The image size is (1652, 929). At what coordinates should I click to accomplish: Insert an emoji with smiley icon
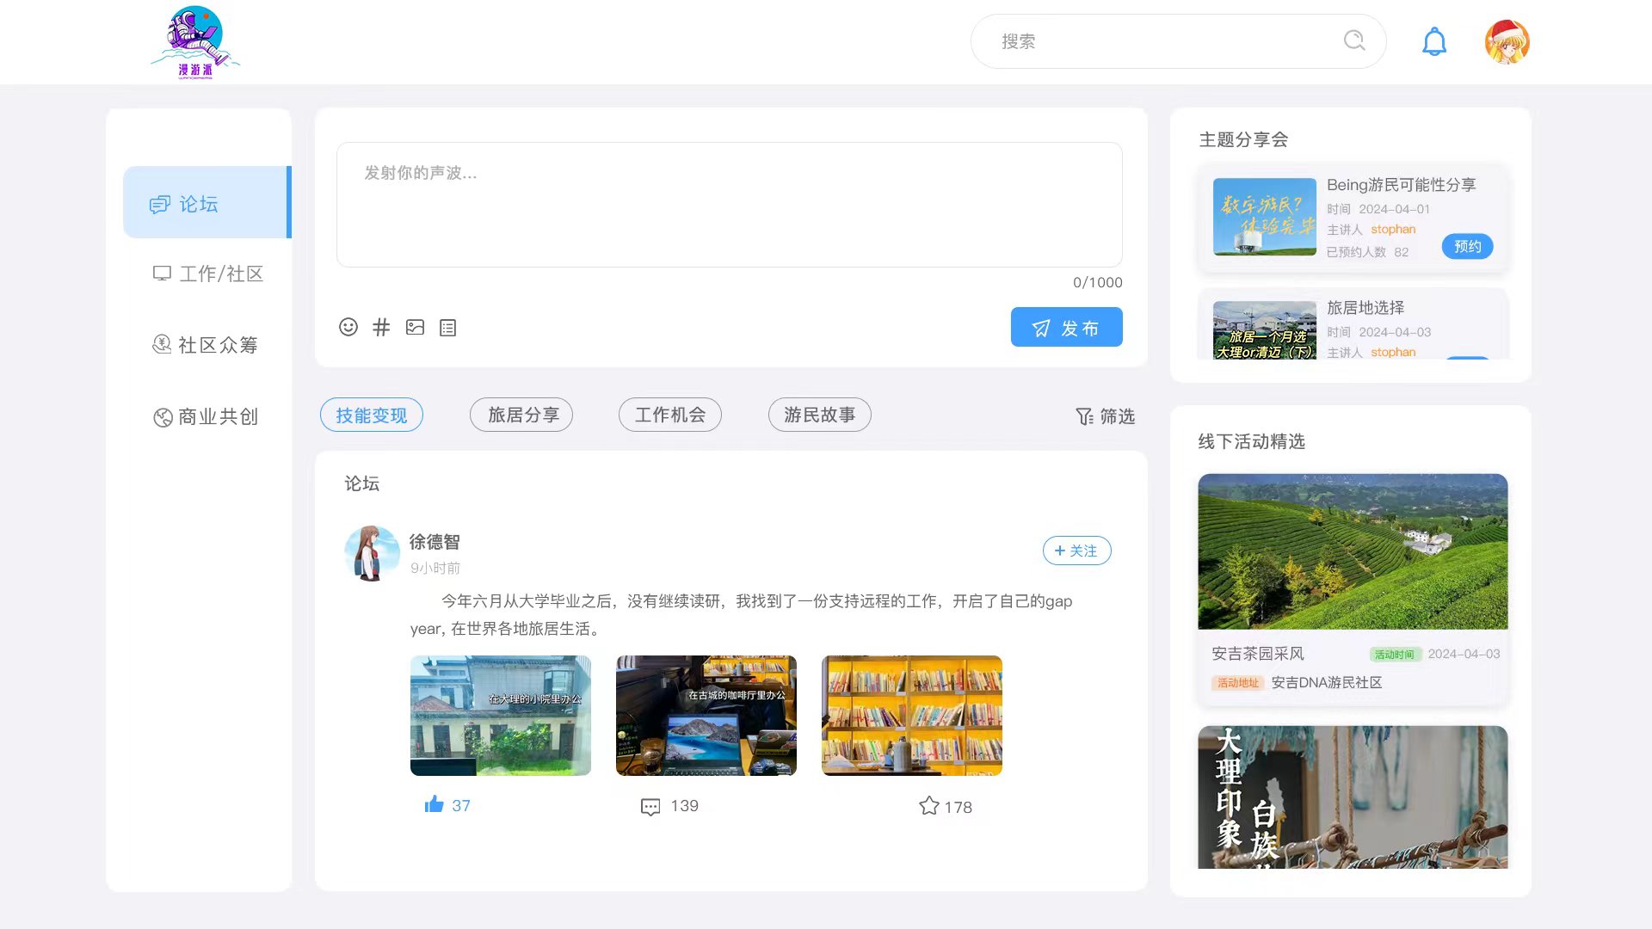(348, 327)
